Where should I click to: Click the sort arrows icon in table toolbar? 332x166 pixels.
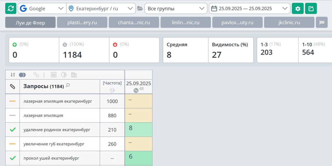[13, 75]
